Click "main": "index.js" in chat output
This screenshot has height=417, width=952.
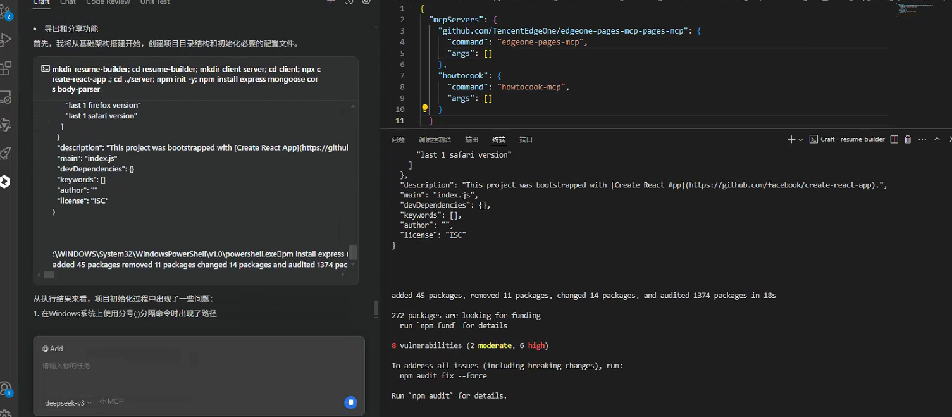87,158
